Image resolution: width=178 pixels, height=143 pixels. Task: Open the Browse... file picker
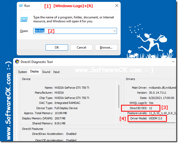coord(106,47)
